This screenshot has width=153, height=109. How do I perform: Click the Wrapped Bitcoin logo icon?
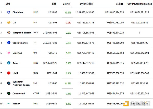point(9,33)
